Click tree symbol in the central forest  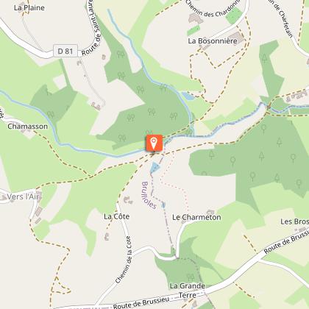pyautogui.click(x=152, y=112)
